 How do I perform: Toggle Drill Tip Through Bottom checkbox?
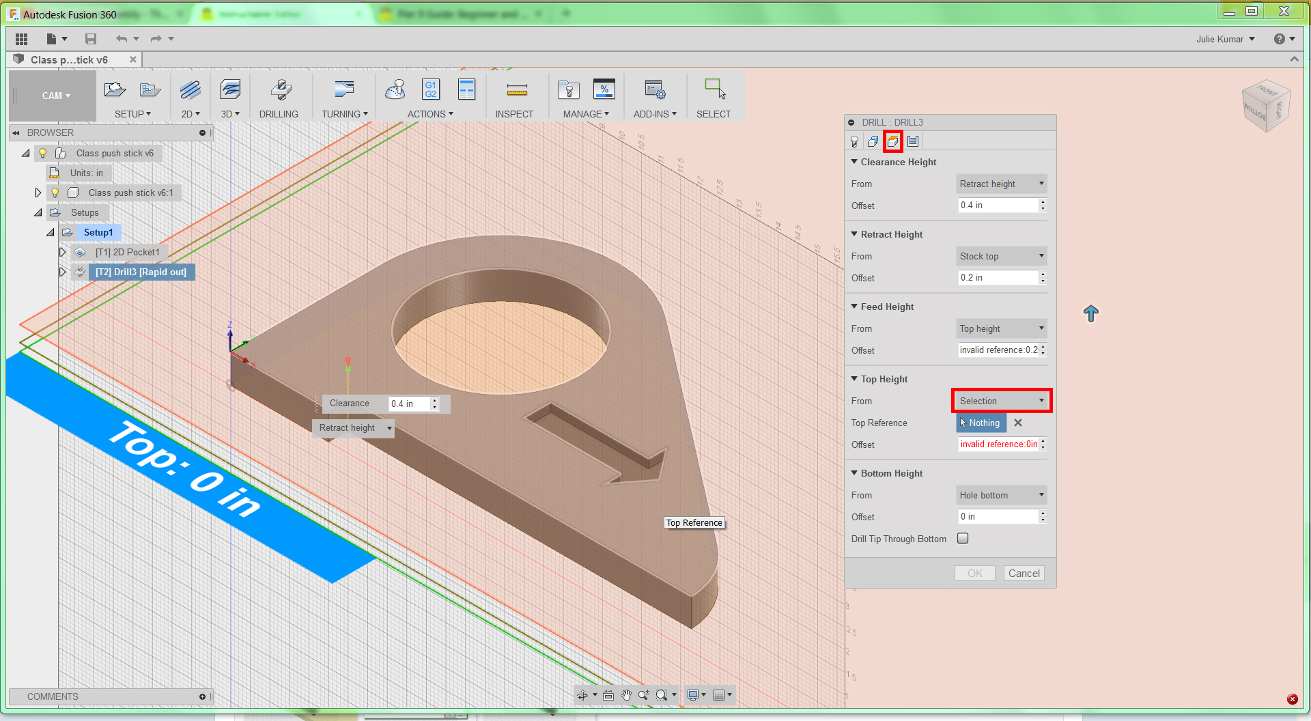(x=963, y=539)
